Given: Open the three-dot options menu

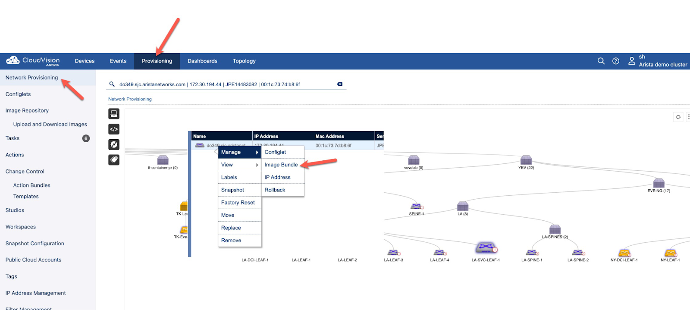Looking at the screenshot, I should pos(688,117).
